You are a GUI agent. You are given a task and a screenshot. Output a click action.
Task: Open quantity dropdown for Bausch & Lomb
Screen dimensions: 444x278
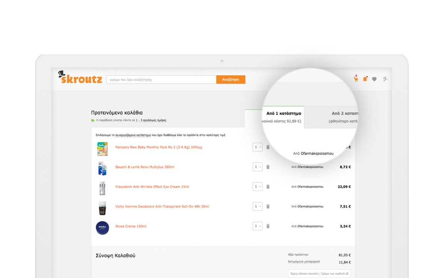coord(257,167)
